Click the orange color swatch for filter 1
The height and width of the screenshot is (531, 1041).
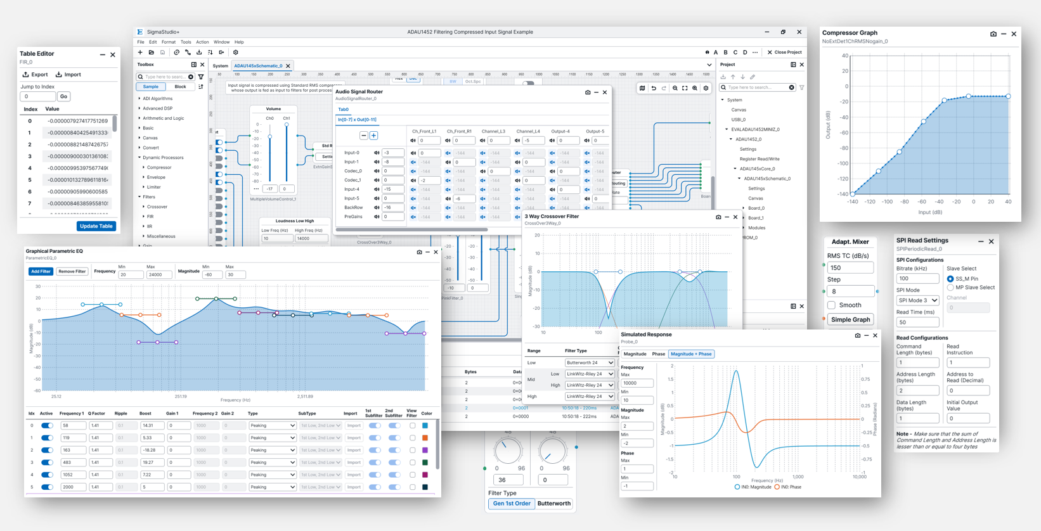(425, 438)
